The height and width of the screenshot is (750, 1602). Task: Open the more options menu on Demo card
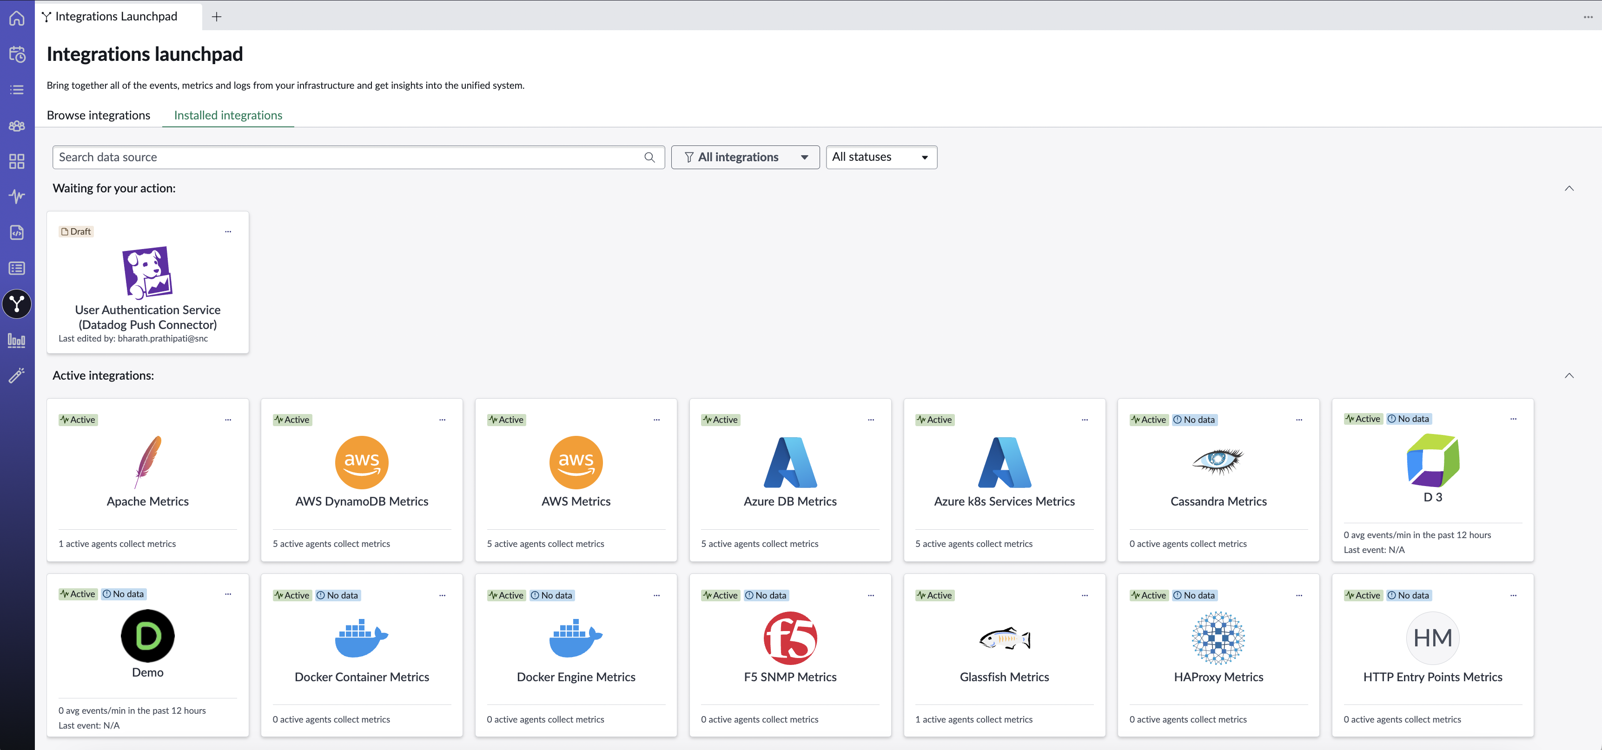[x=228, y=595]
